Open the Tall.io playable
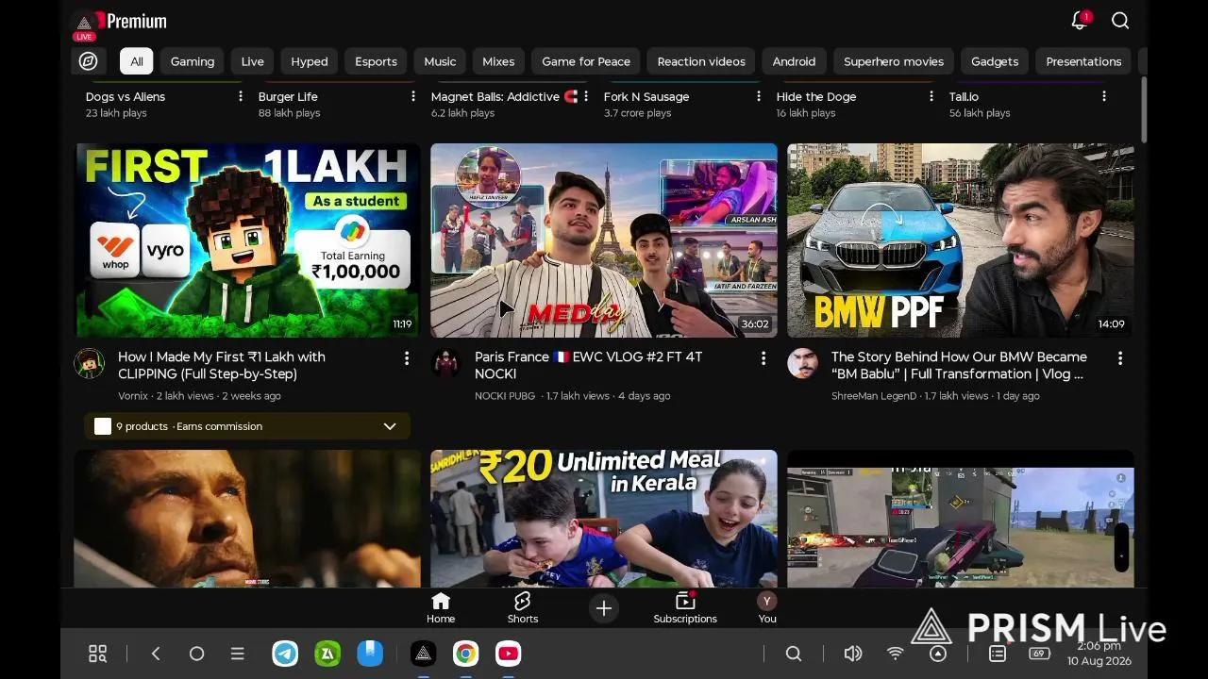Screen dimensions: 1208x679 964,96
